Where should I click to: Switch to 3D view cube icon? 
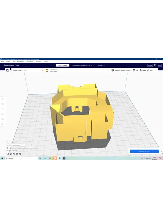(8, 154)
